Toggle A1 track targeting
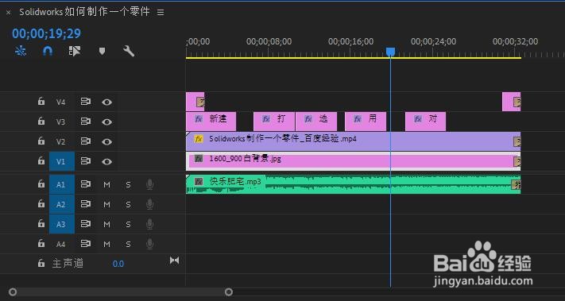Image resolution: width=565 pixels, height=301 pixels. click(61, 185)
